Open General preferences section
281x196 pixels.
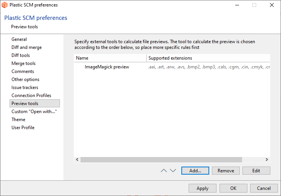(x=19, y=39)
